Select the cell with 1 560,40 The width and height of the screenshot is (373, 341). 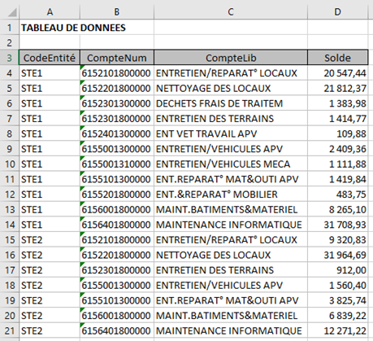(x=338, y=286)
